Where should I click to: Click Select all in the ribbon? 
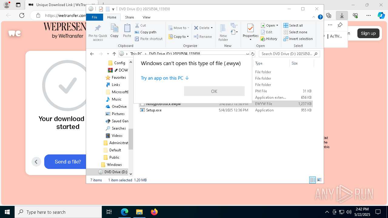coord(293,25)
